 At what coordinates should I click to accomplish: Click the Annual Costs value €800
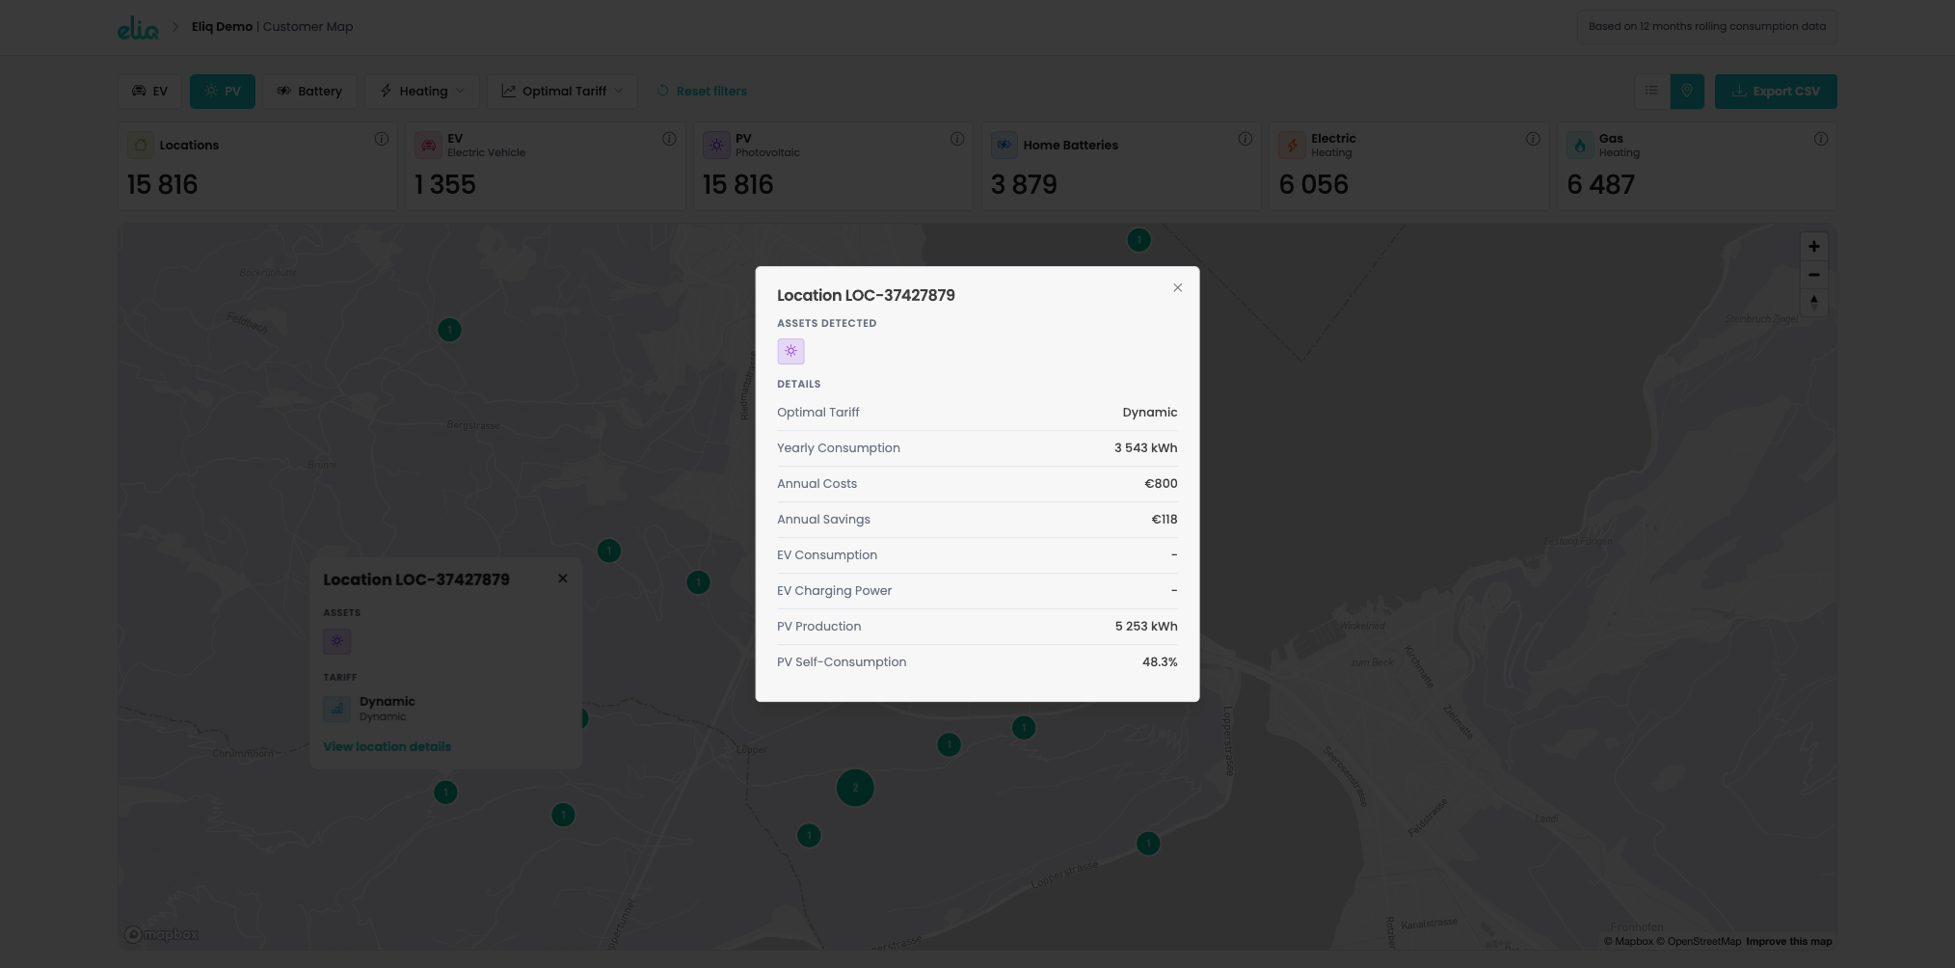pos(1161,484)
